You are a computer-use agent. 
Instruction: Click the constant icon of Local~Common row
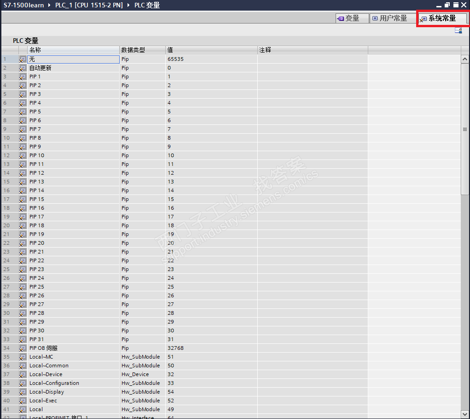pyautogui.click(x=23, y=366)
